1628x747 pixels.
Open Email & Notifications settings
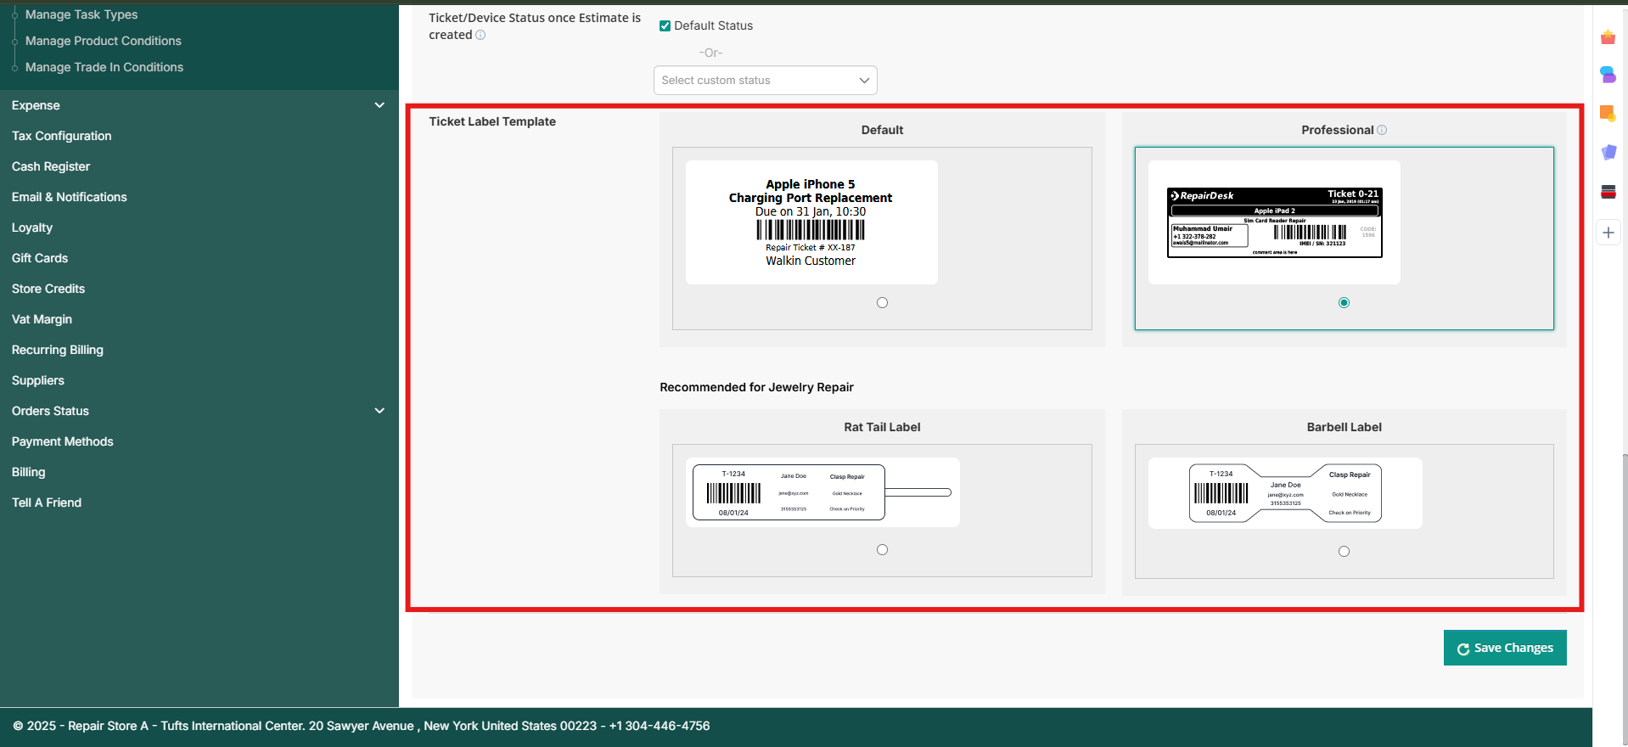pyautogui.click(x=70, y=197)
